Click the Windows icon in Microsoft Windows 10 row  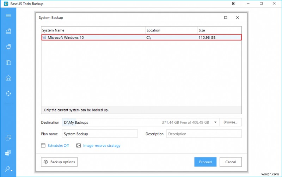(x=44, y=37)
